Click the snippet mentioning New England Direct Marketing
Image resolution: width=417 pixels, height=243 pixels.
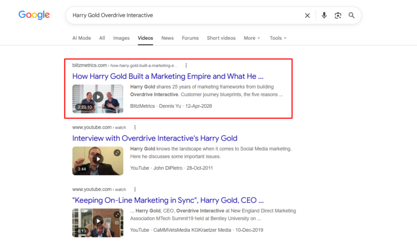click(213, 215)
